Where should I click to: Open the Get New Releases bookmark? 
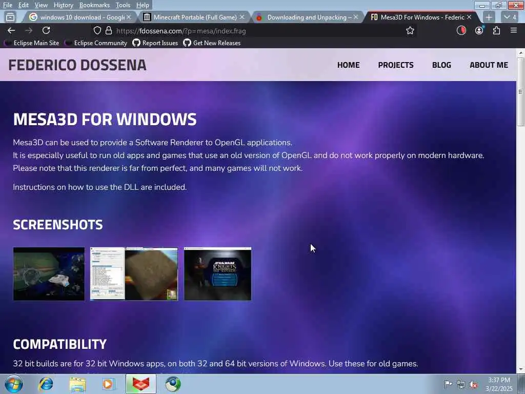(212, 43)
